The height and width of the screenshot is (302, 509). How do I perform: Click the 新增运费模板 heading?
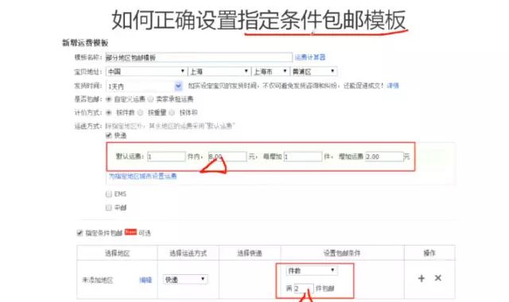click(85, 42)
